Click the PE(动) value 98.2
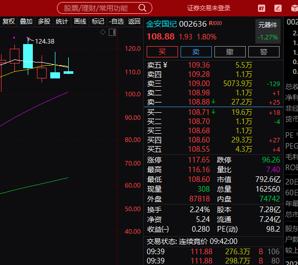Viewport: 298px width, 265px height. click(x=273, y=229)
